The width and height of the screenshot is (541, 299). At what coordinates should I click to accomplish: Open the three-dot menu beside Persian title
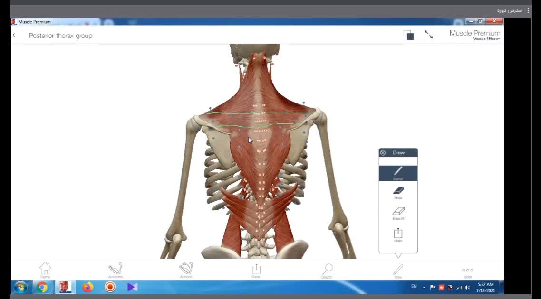tap(528, 10)
